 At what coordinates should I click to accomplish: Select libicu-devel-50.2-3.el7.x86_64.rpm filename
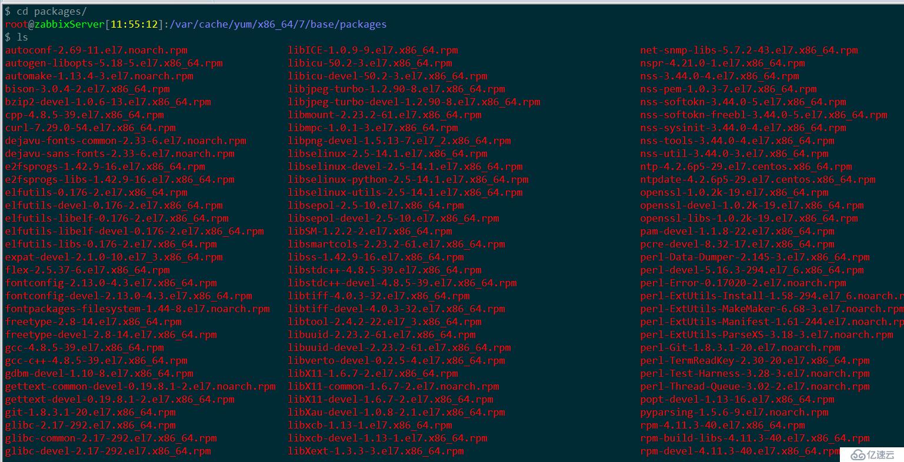(x=388, y=76)
